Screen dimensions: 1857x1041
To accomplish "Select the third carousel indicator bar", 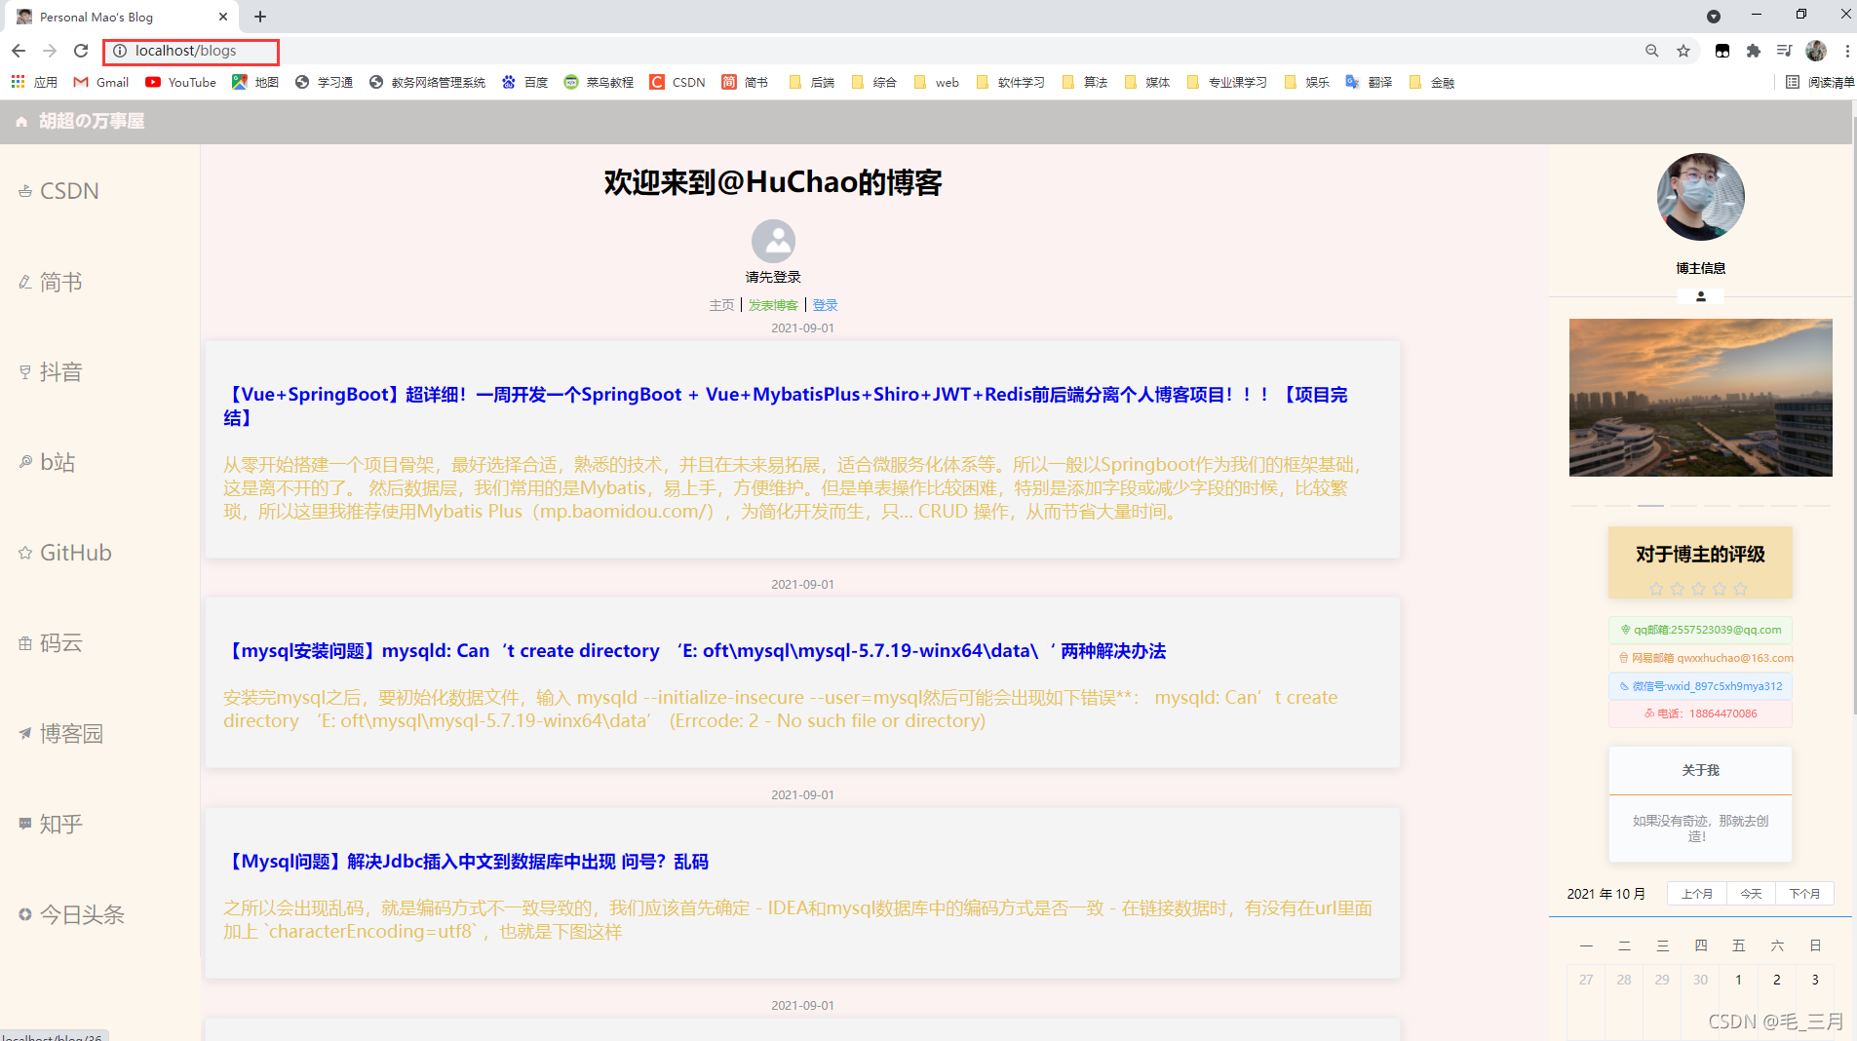I will [1650, 506].
